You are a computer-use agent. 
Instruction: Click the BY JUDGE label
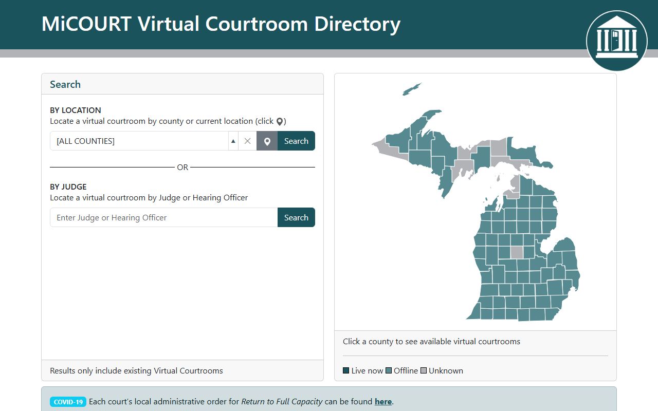(68, 186)
